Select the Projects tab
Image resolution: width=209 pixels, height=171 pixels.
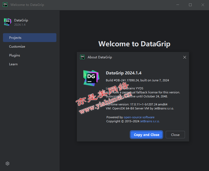coord(30,38)
